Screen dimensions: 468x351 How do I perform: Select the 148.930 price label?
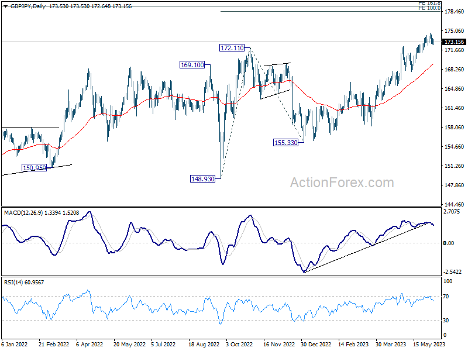[x=202, y=179]
